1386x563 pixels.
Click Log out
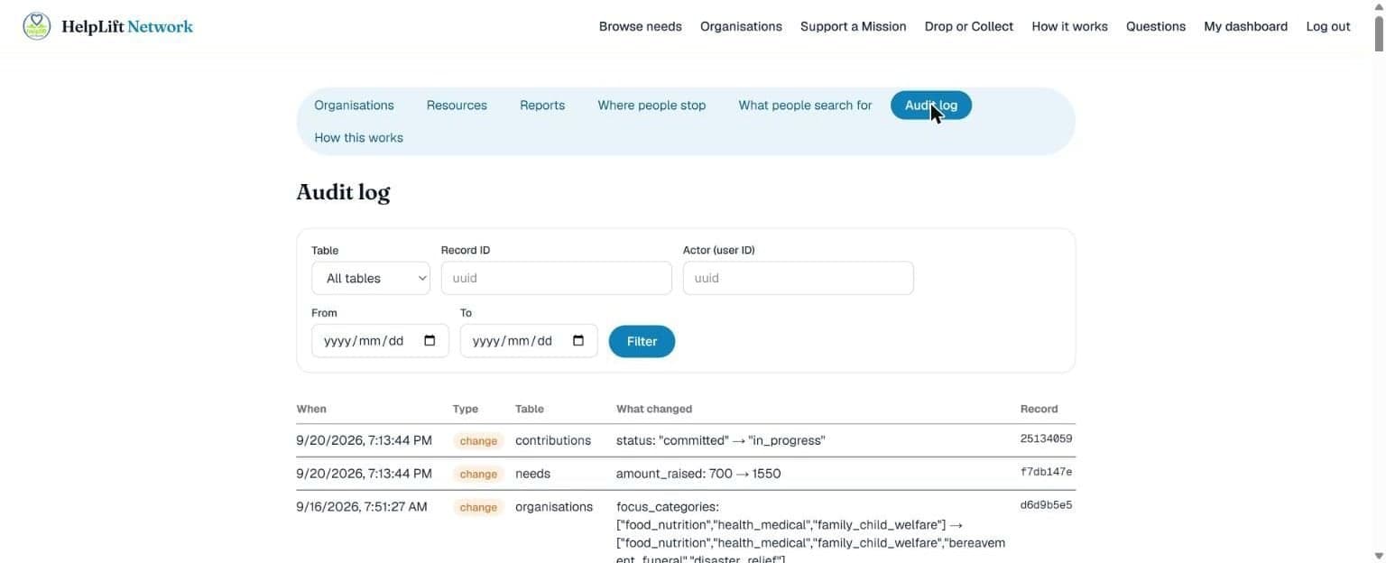click(1328, 26)
